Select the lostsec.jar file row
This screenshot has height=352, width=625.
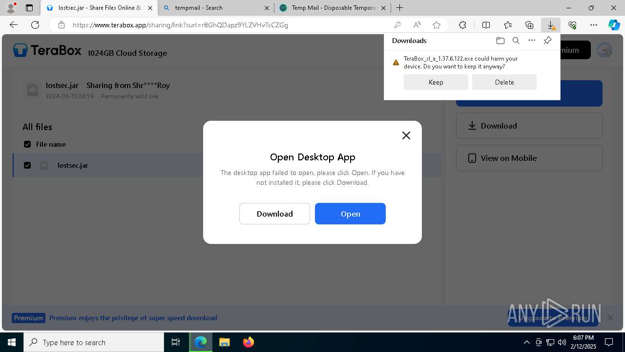click(x=227, y=165)
